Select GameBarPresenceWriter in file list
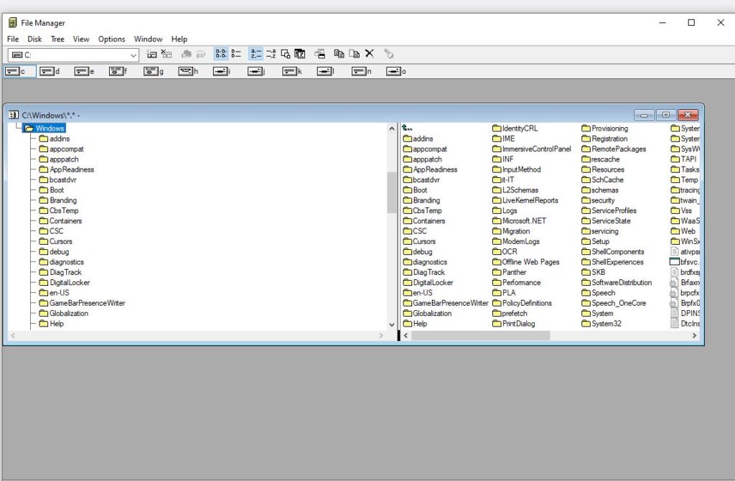 [446, 303]
